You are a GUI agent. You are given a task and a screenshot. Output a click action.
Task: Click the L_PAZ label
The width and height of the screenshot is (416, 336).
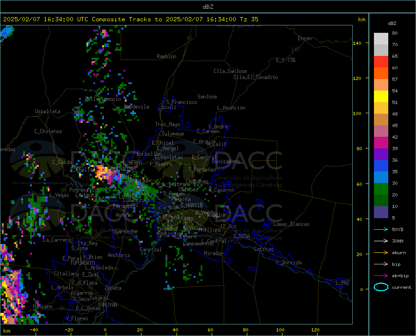[343, 283]
